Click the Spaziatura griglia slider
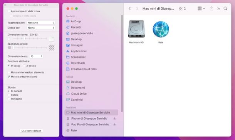235x140 pixels. [x=30, y=48]
